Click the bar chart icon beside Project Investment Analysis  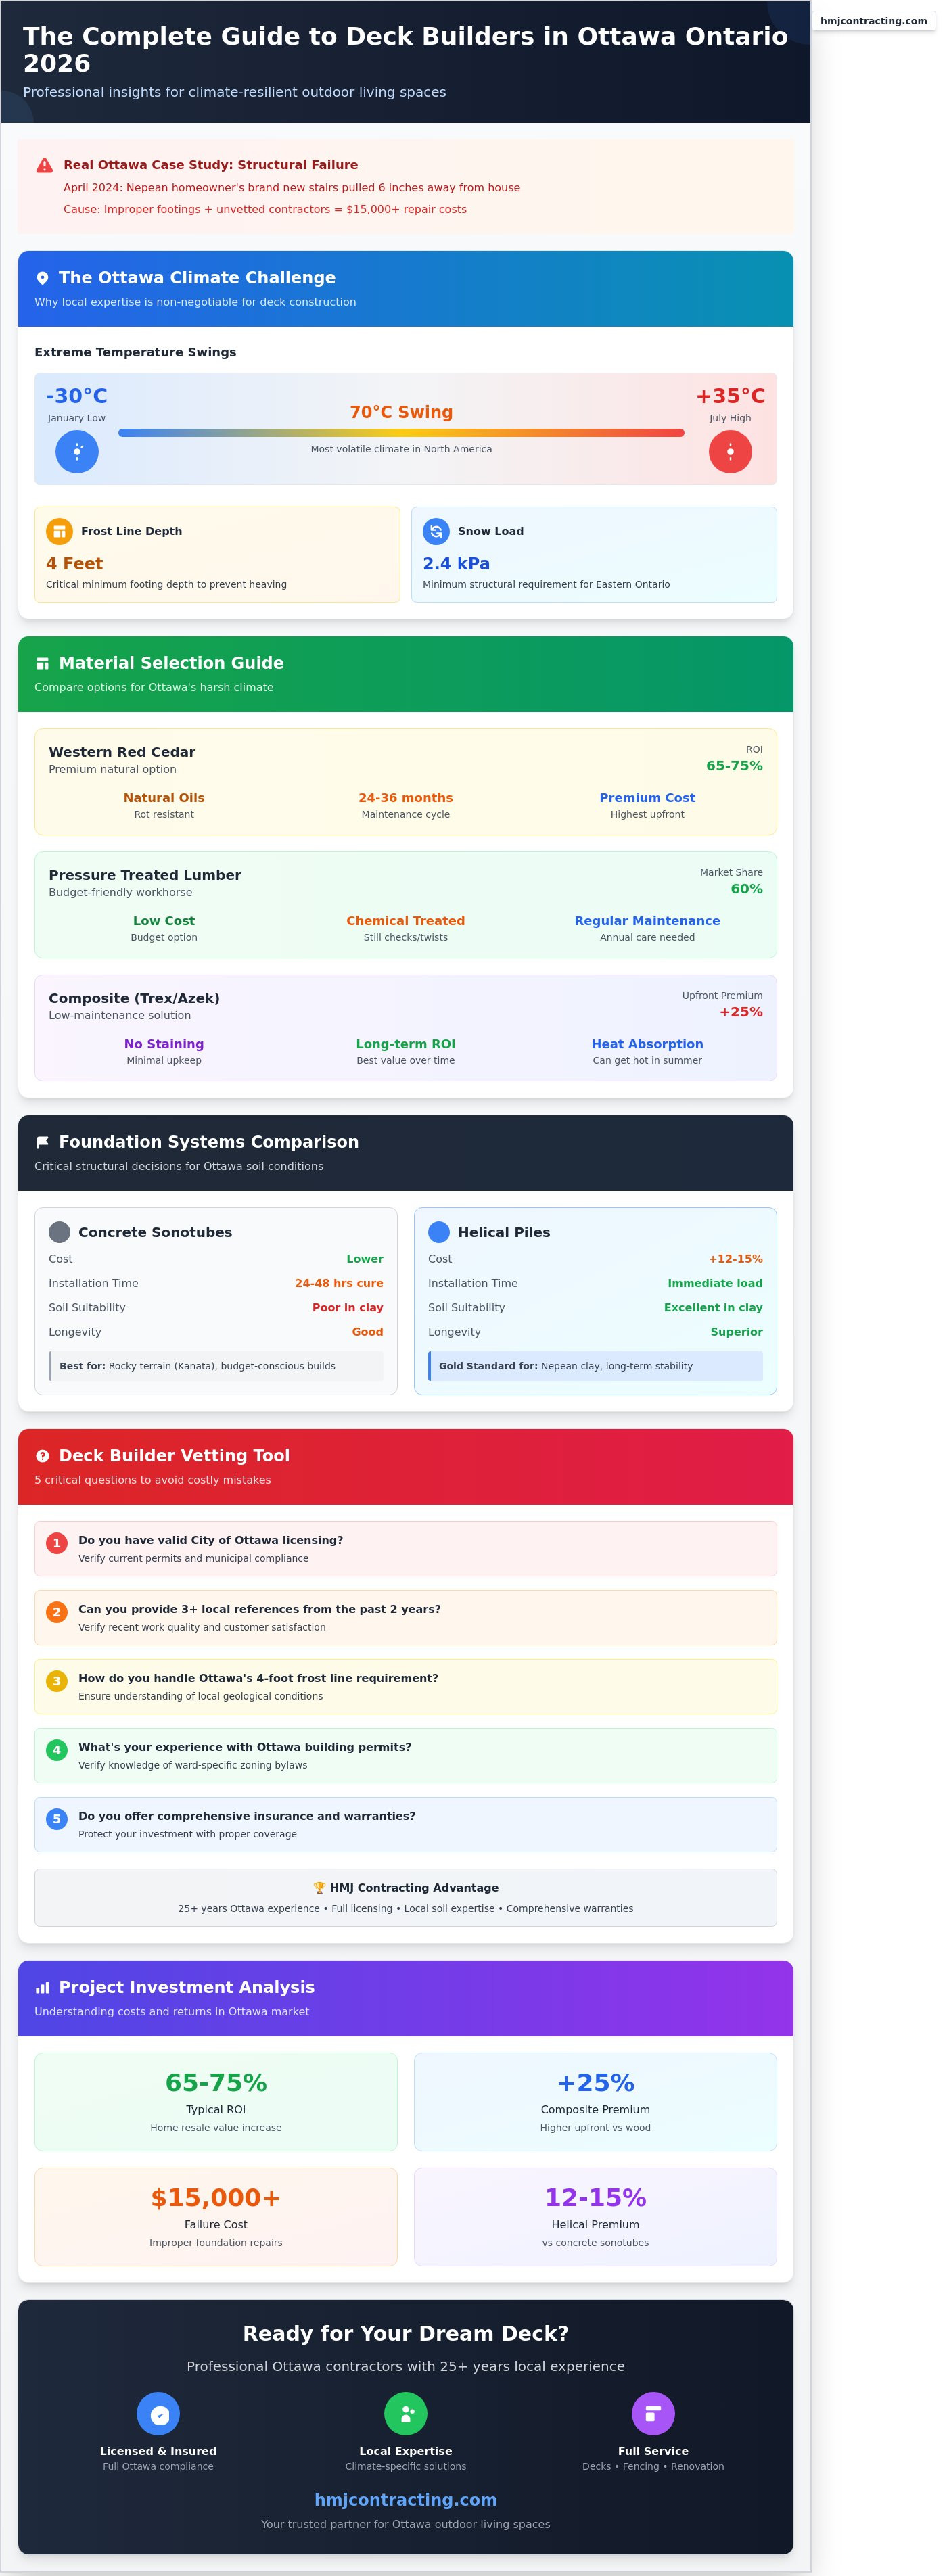tap(42, 1989)
